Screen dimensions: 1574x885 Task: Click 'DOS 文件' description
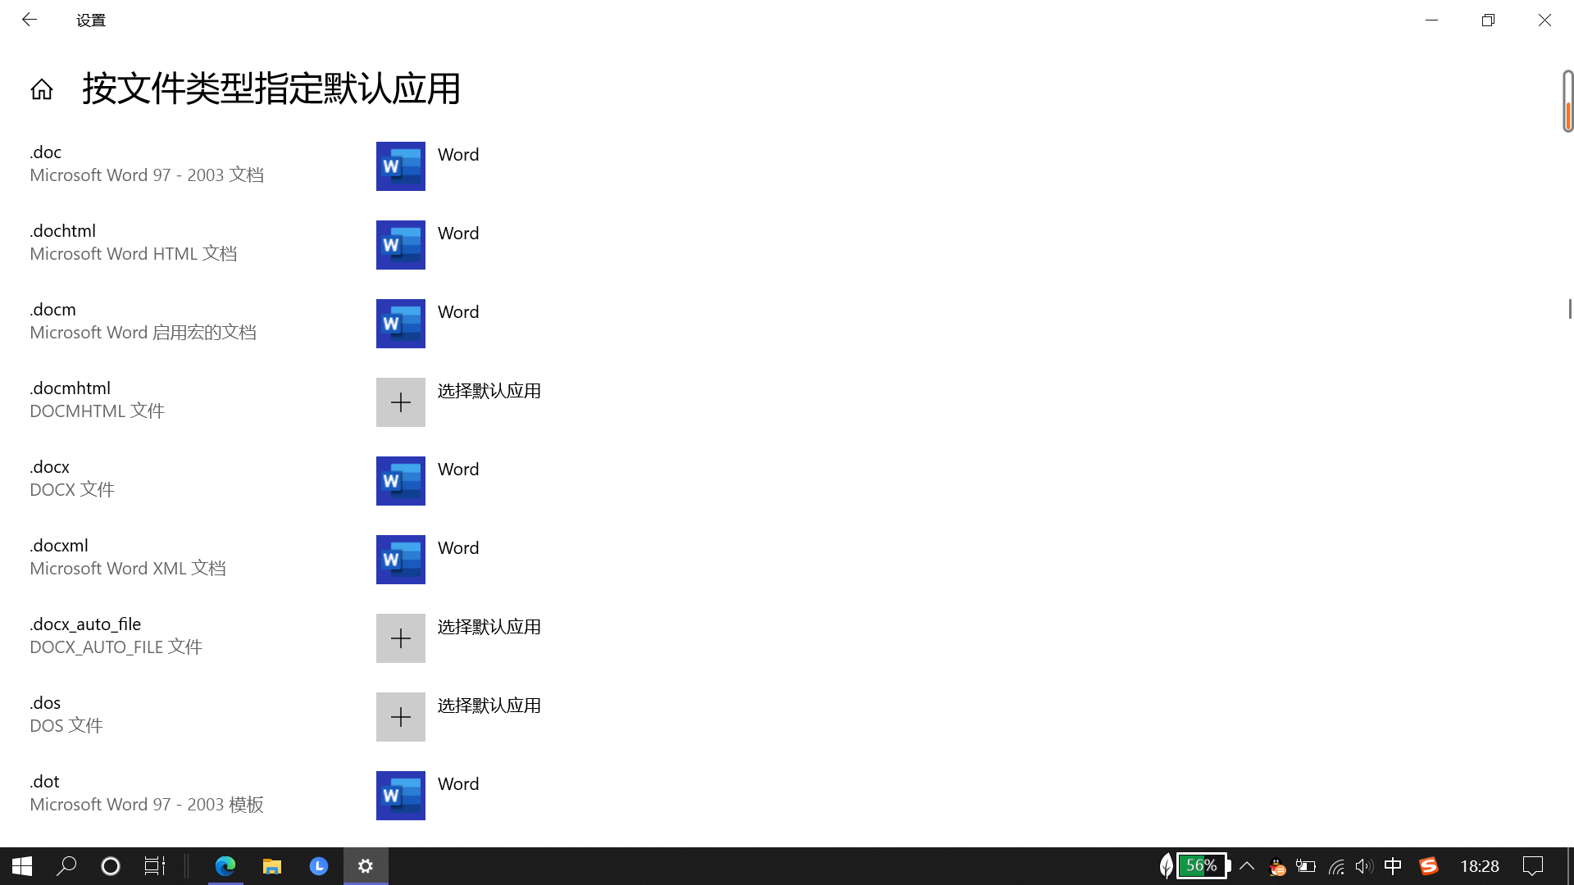coord(66,726)
